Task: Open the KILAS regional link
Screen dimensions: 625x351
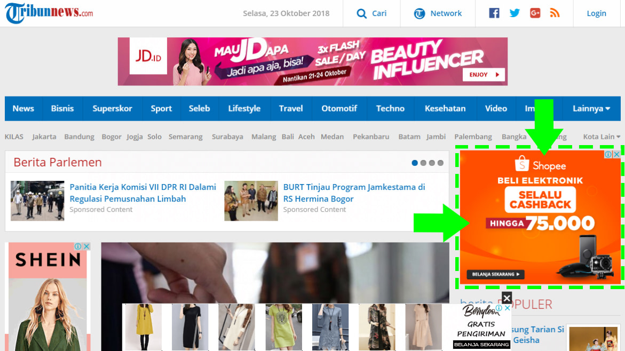Action: (14, 137)
